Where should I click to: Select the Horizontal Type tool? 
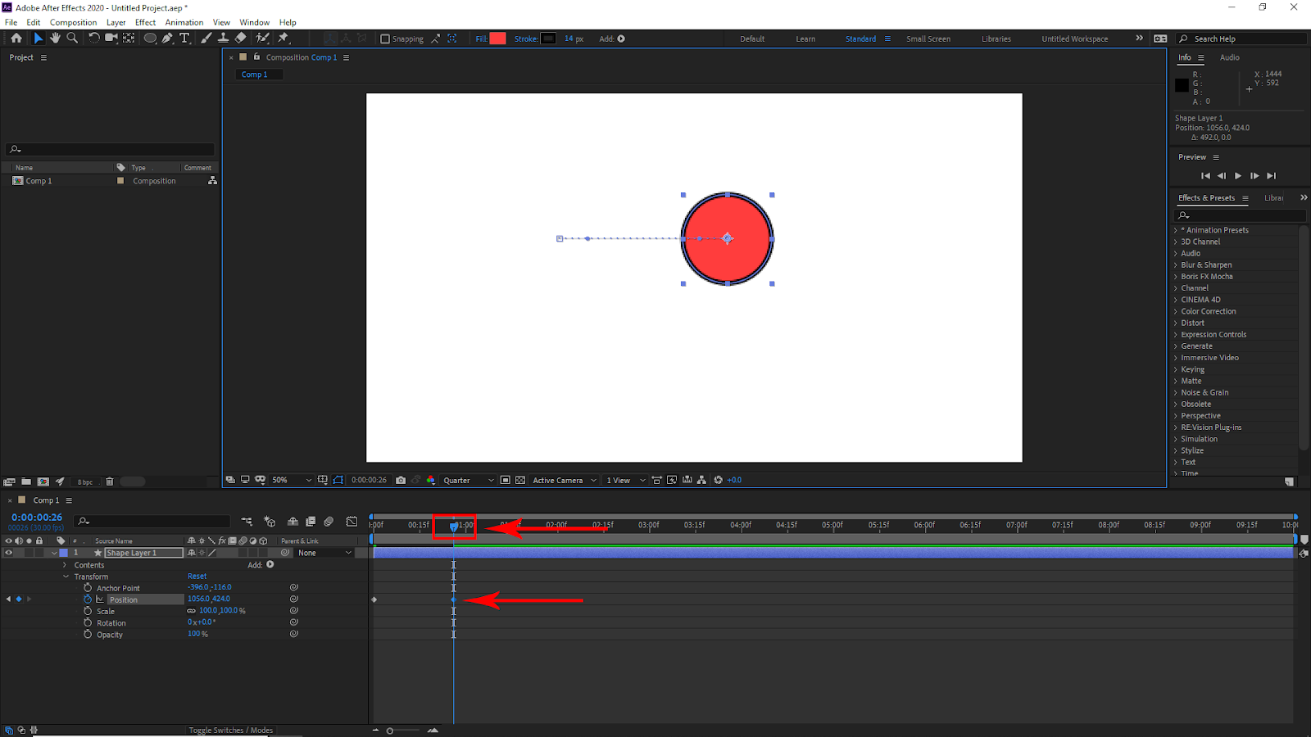point(184,38)
